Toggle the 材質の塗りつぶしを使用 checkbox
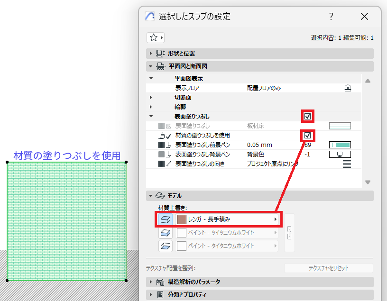The width and height of the screenshot is (387, 301). (x=307, y=136)
